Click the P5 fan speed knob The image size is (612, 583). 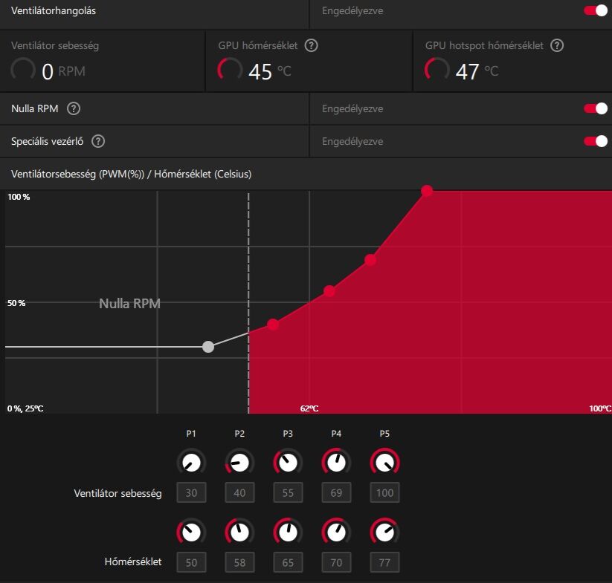tap(385, 463)
